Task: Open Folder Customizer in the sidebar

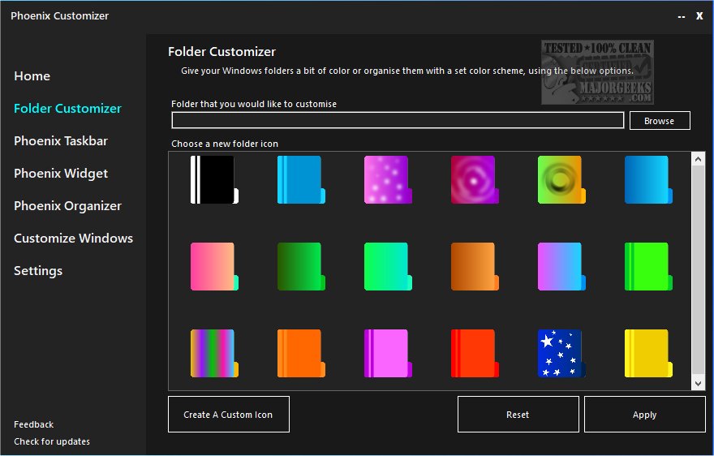Action: click(68, 109)
